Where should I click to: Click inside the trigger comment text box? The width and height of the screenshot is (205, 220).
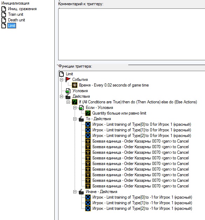(131, 34)
